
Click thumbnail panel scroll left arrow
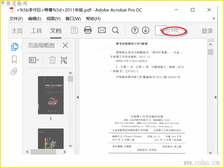point(27,152)
